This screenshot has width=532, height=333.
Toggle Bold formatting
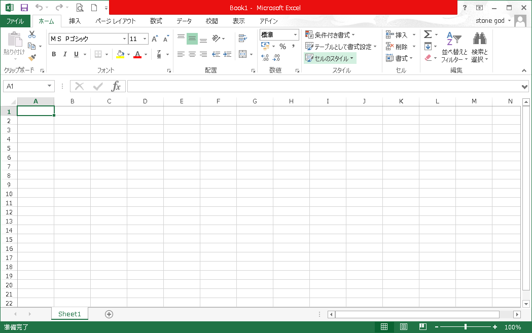[x=54, y=54]
